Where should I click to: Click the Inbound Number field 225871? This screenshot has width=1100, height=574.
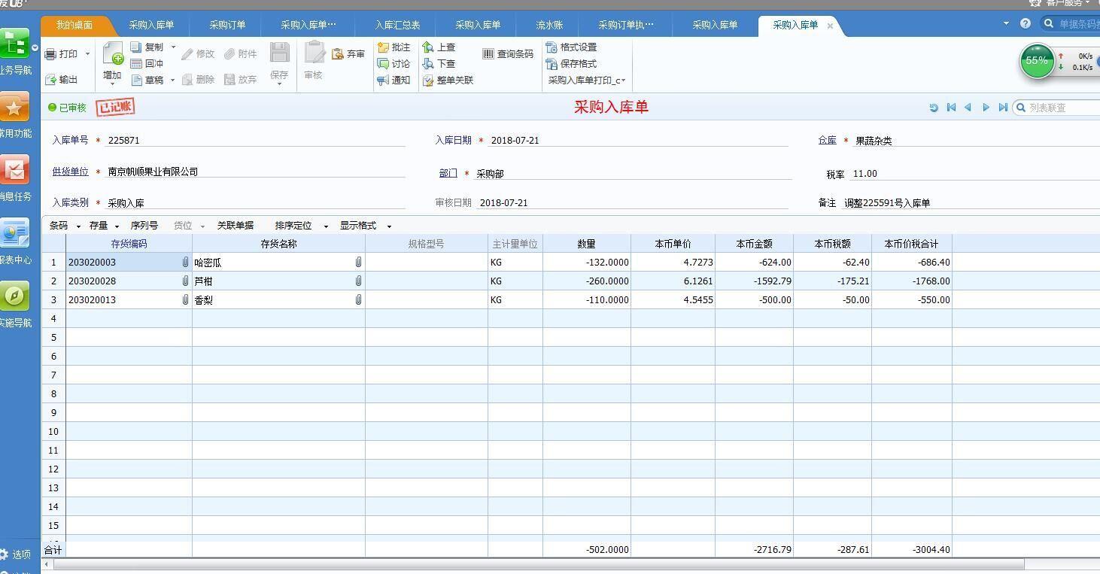(x=256, y=140)
